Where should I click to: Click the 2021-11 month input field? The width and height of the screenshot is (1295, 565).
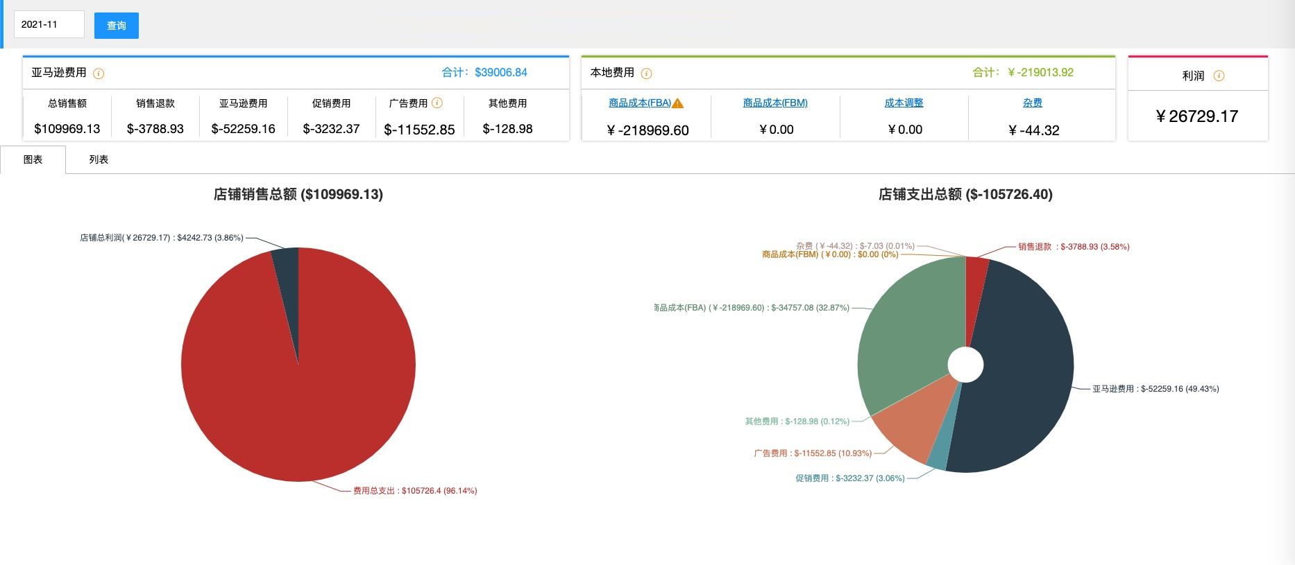tap(49, 25)
